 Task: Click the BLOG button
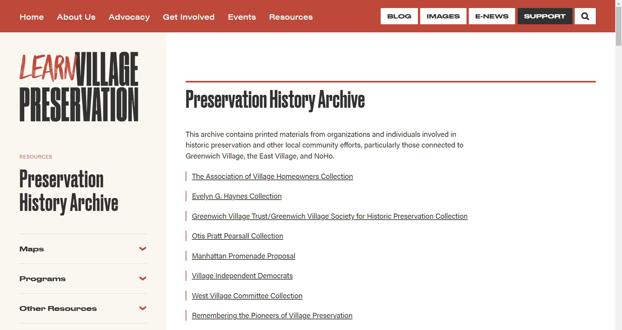click(399, 16)
